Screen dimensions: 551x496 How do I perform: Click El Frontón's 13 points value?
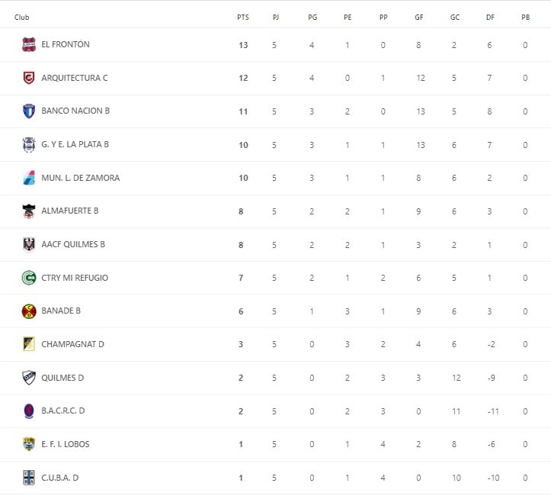(x=243, y=45)
